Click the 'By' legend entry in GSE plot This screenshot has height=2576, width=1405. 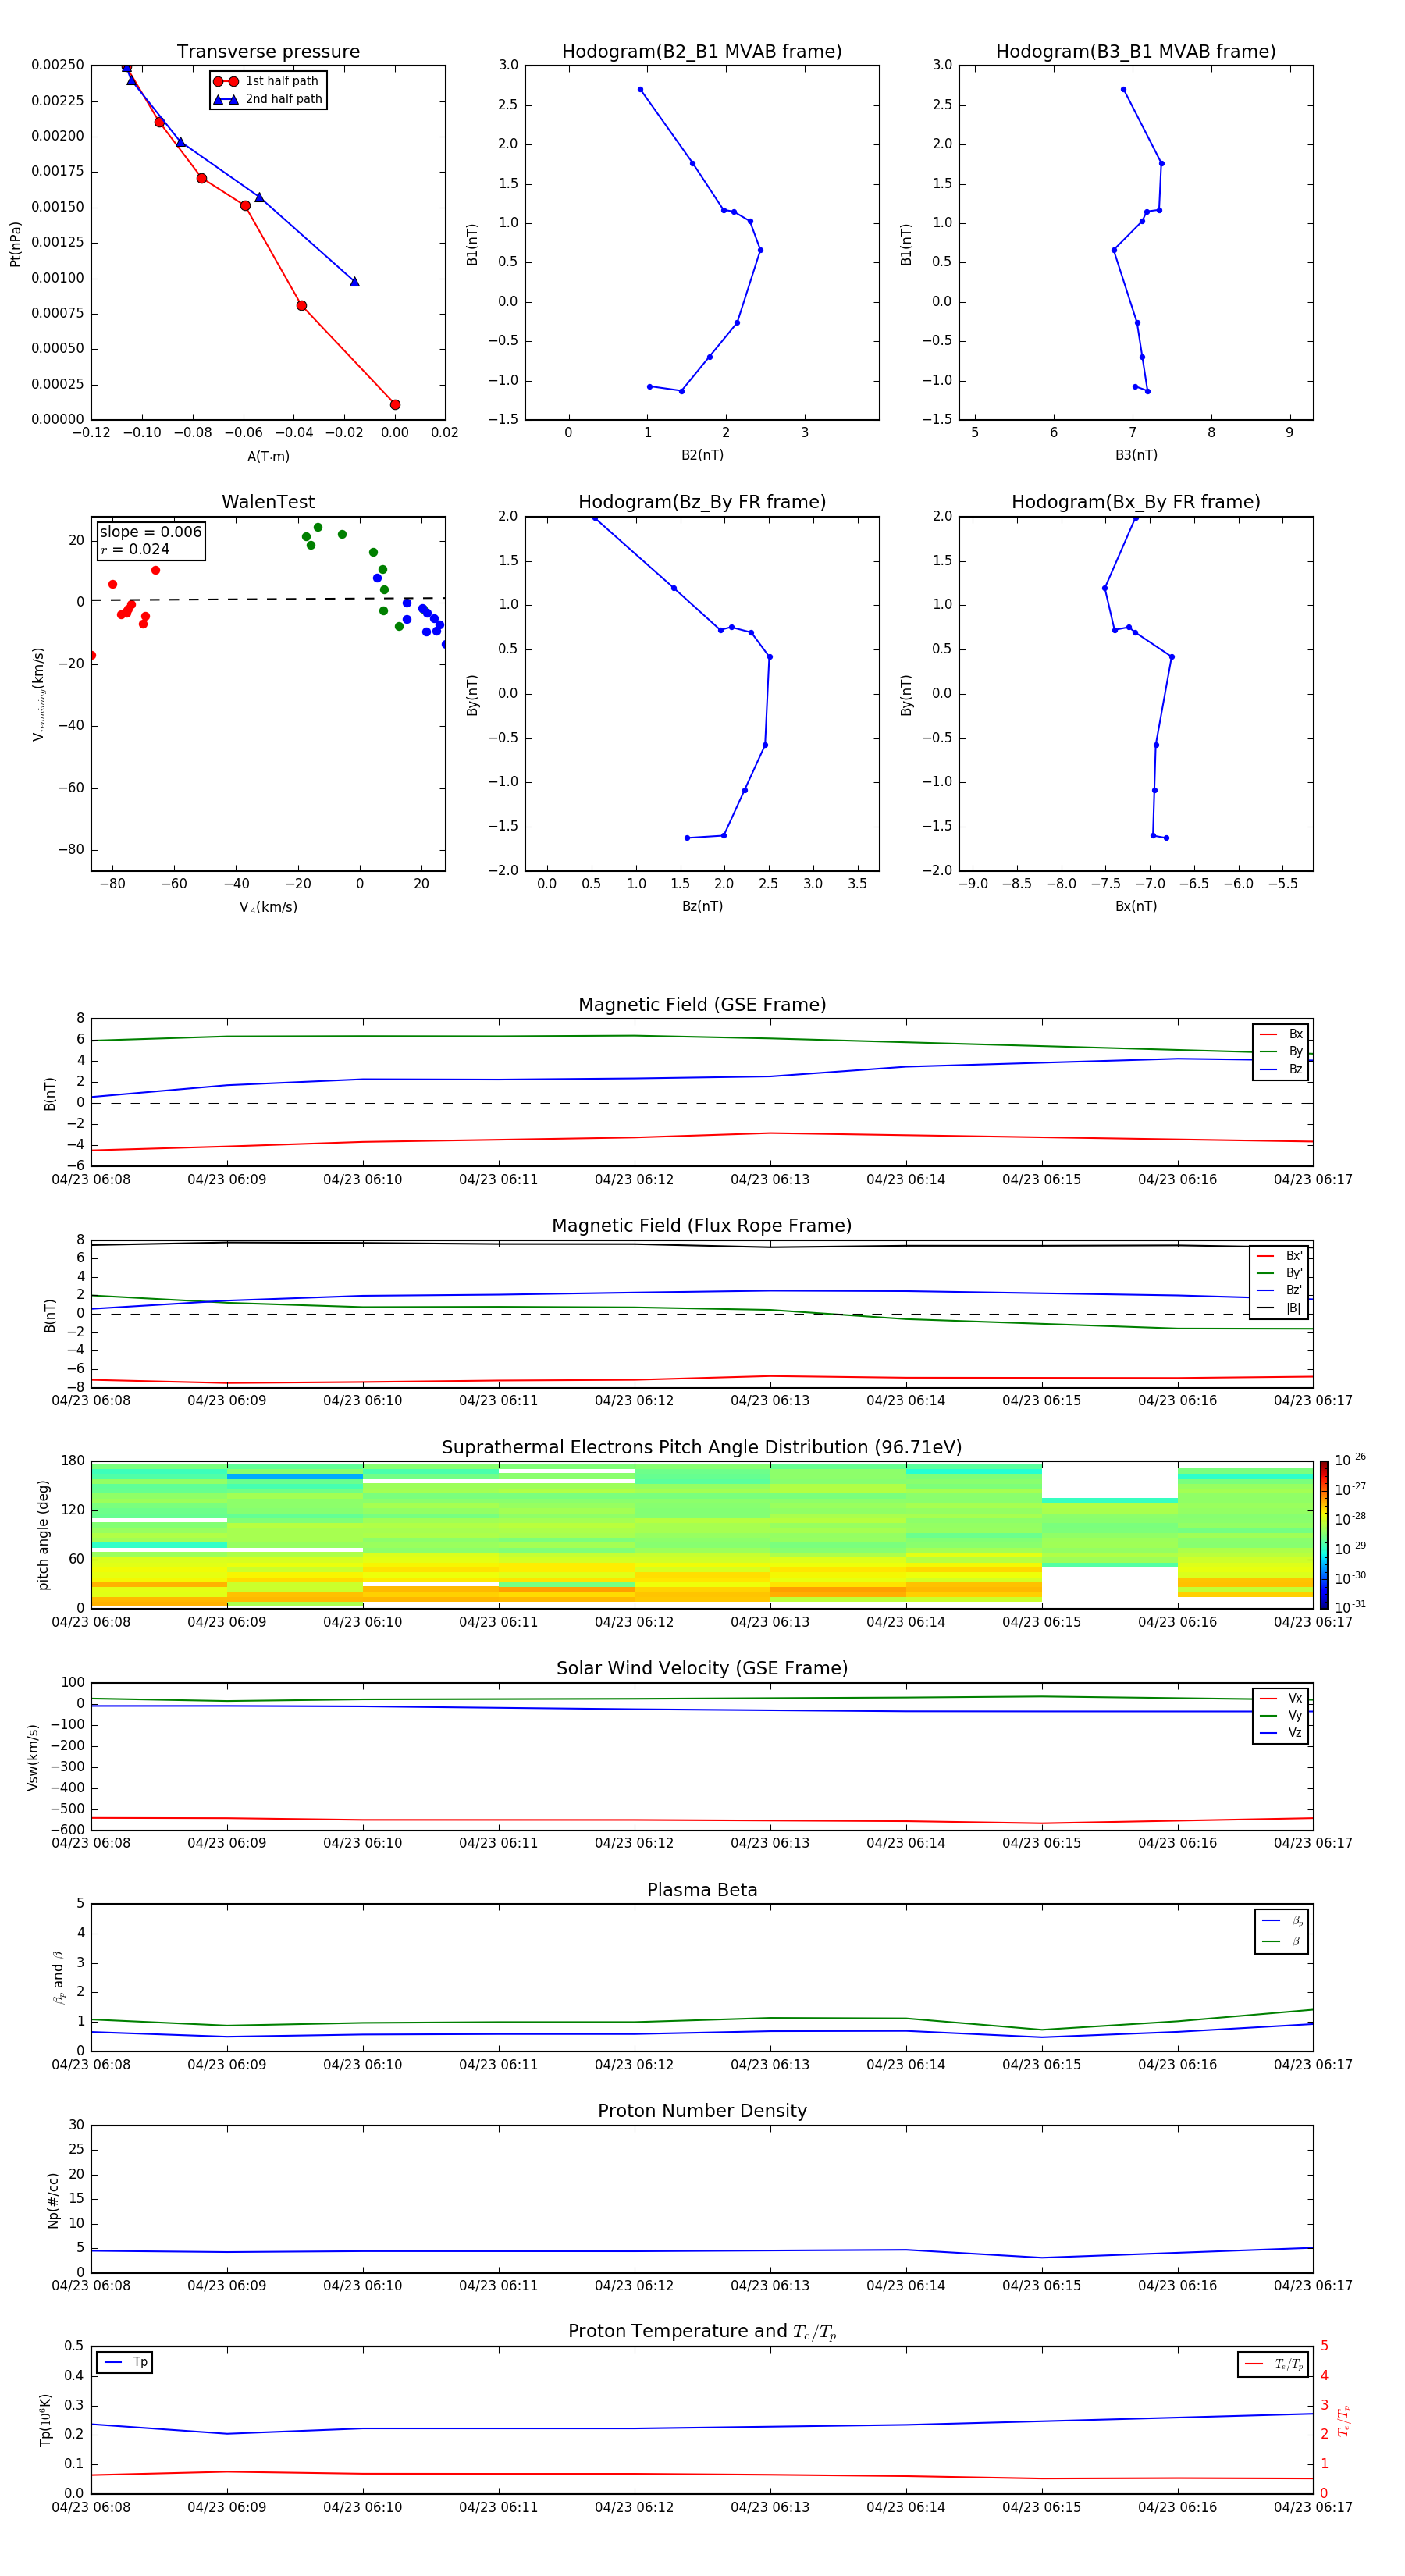1281,1051
